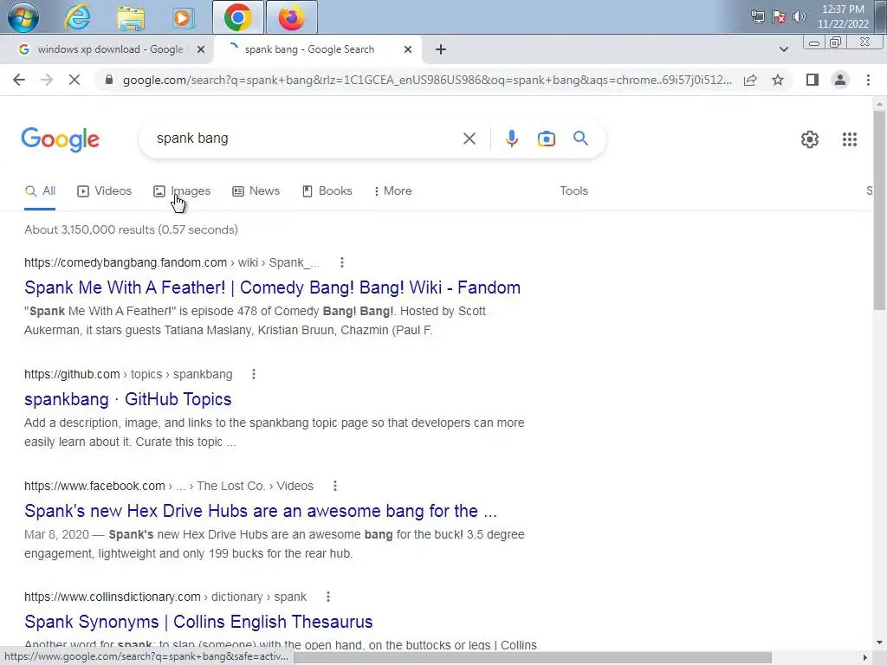
Task: Click the volume speaker tray icon
Action: [800, 16]
